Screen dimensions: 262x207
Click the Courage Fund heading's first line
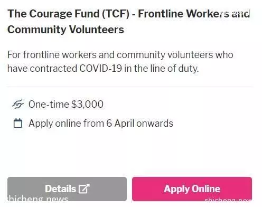tap(129, 14)
